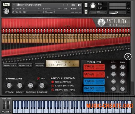Image resolution: width=135 pixels, height=114 pixels.
Task: Click the AUX button in the header
Action: pyautogui.click(x=129, y=9)
